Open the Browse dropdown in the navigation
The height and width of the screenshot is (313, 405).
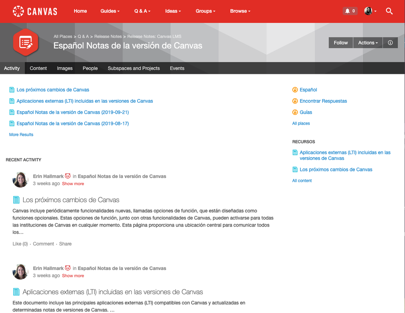click(x=240, y=11)
